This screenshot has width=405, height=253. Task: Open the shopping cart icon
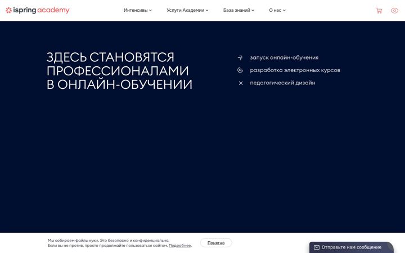coord(379,11)
